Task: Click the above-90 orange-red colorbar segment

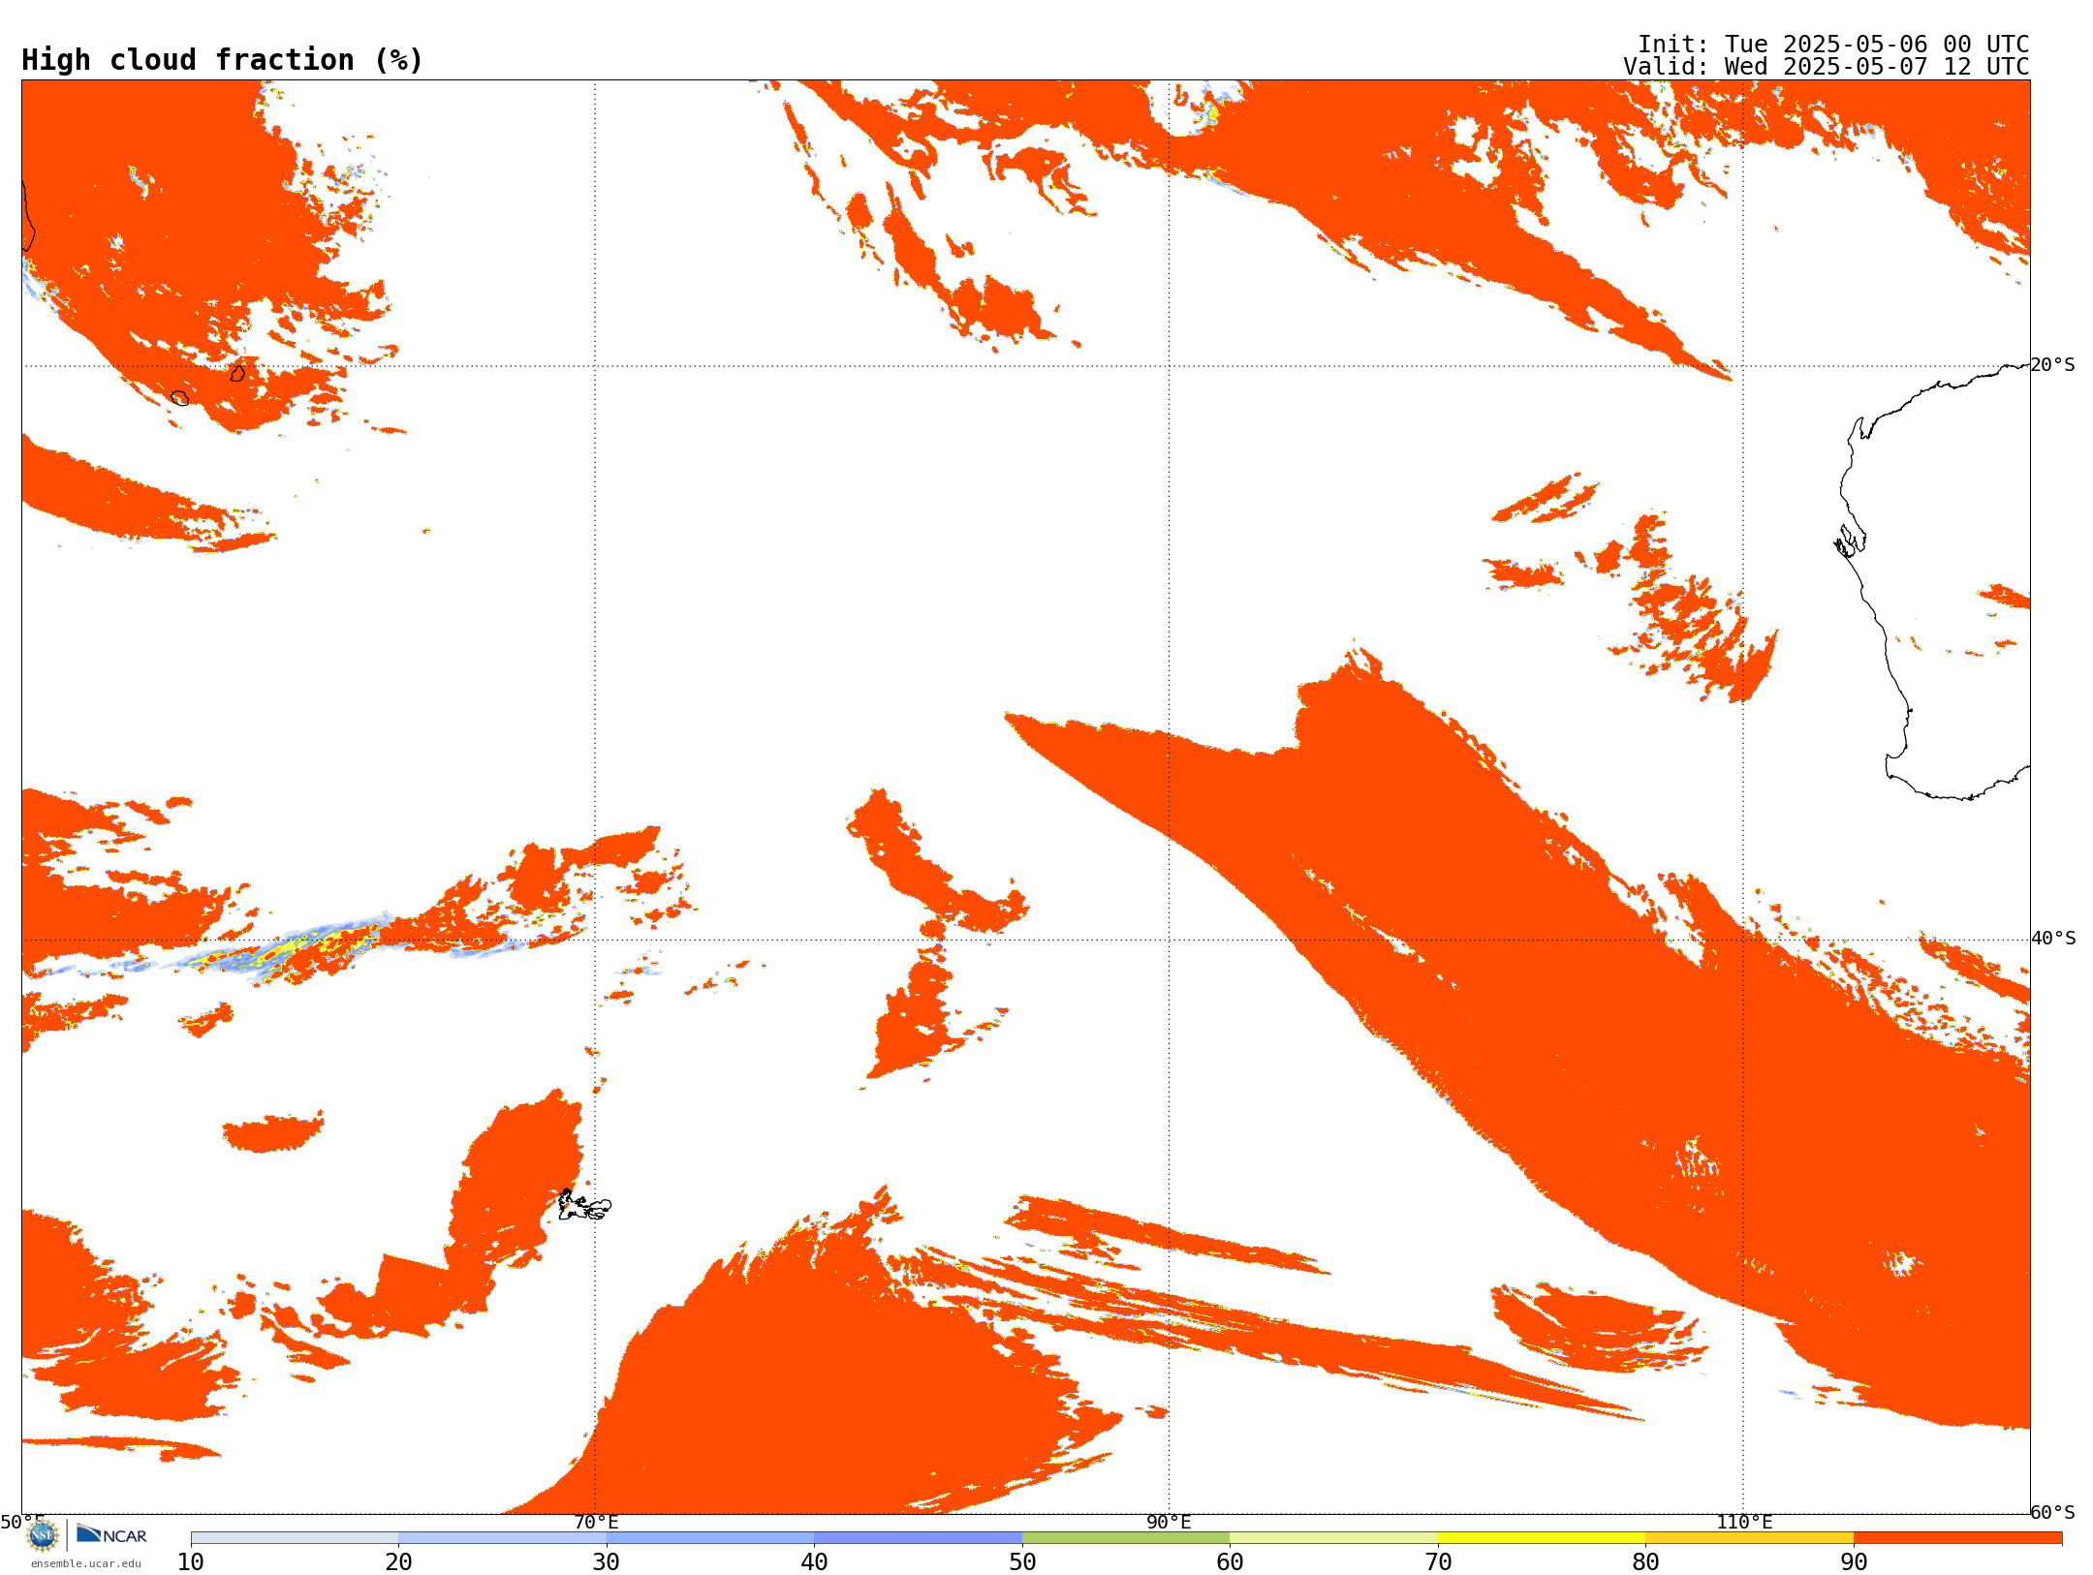Action: [x=1957, y=1538]
